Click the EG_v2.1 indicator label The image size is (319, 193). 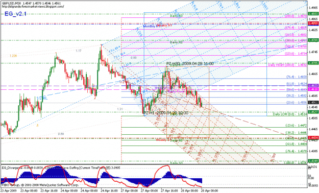(15, 14)
